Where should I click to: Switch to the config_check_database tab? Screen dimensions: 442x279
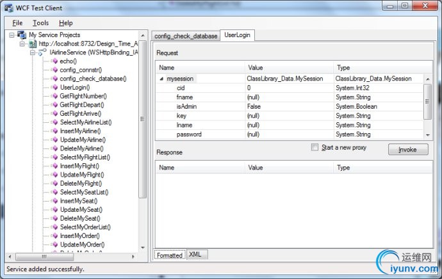186,36
